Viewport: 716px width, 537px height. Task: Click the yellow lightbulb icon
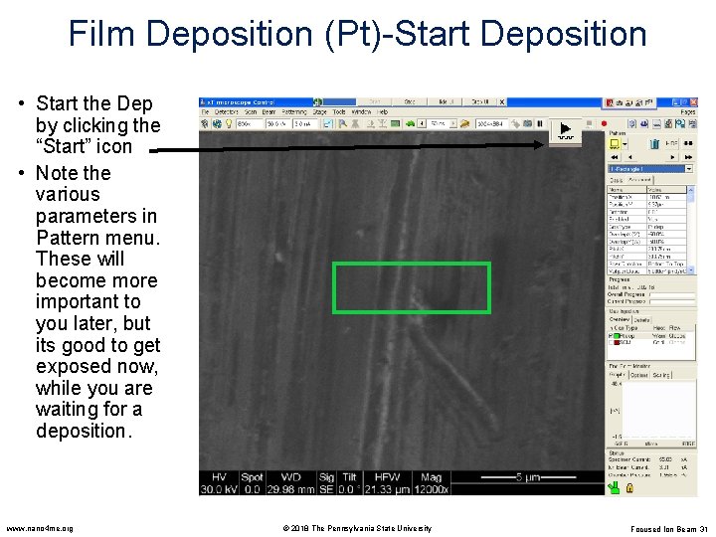(229, 123)
